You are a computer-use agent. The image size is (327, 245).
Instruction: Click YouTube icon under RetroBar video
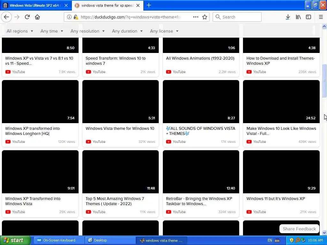169,212
